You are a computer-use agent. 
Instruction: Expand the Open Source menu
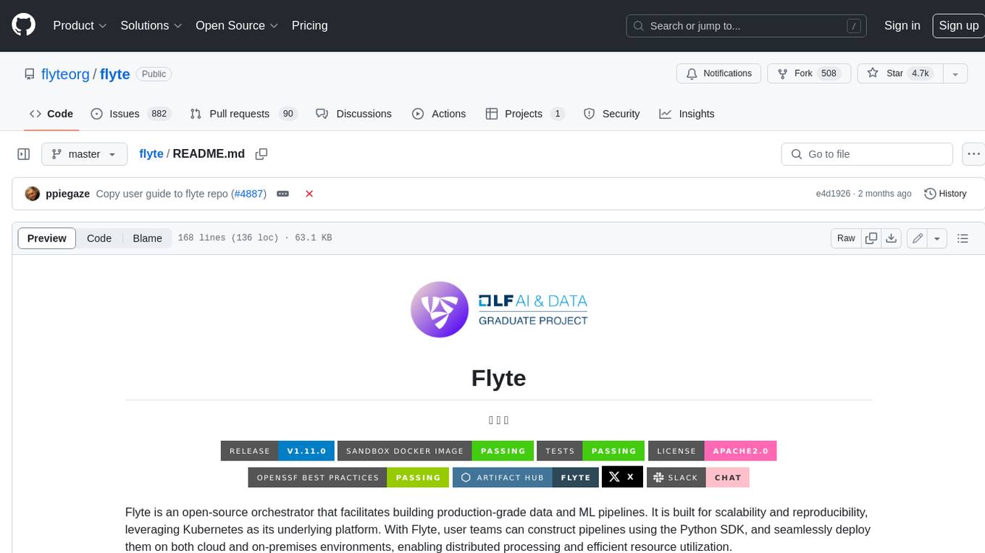pyautogui.click(x=237, y=25)
